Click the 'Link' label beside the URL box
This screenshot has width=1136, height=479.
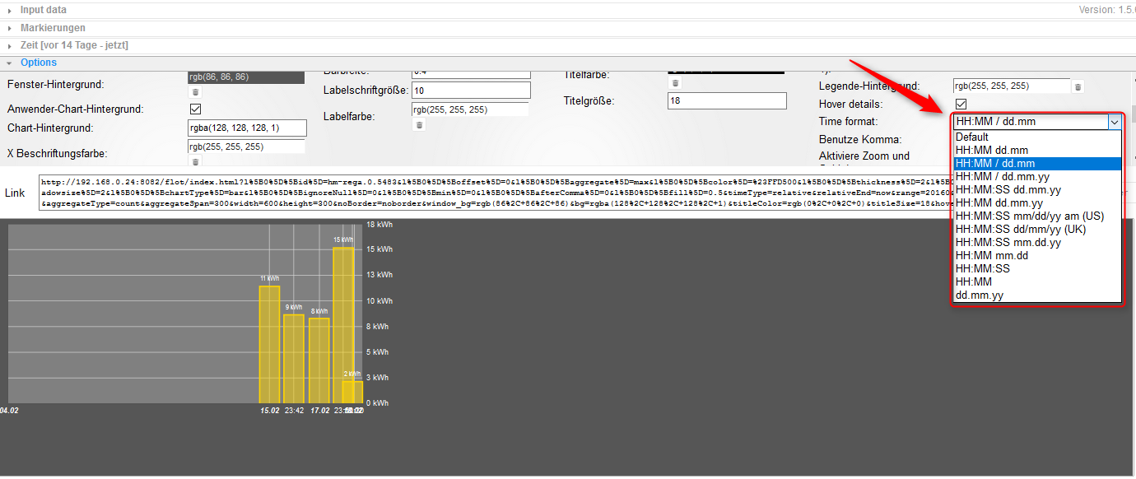pyautogui.click(x=15, y=193)
